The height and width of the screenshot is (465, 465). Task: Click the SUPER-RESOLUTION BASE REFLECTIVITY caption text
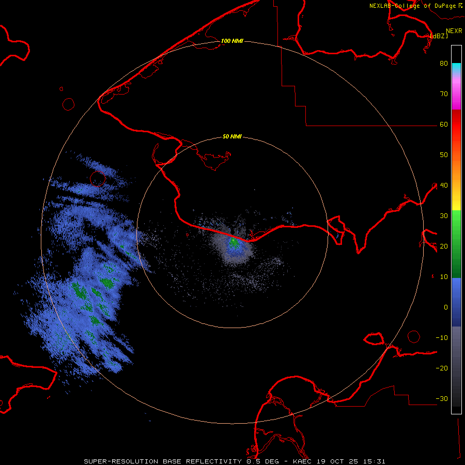[x=163, y=461]
